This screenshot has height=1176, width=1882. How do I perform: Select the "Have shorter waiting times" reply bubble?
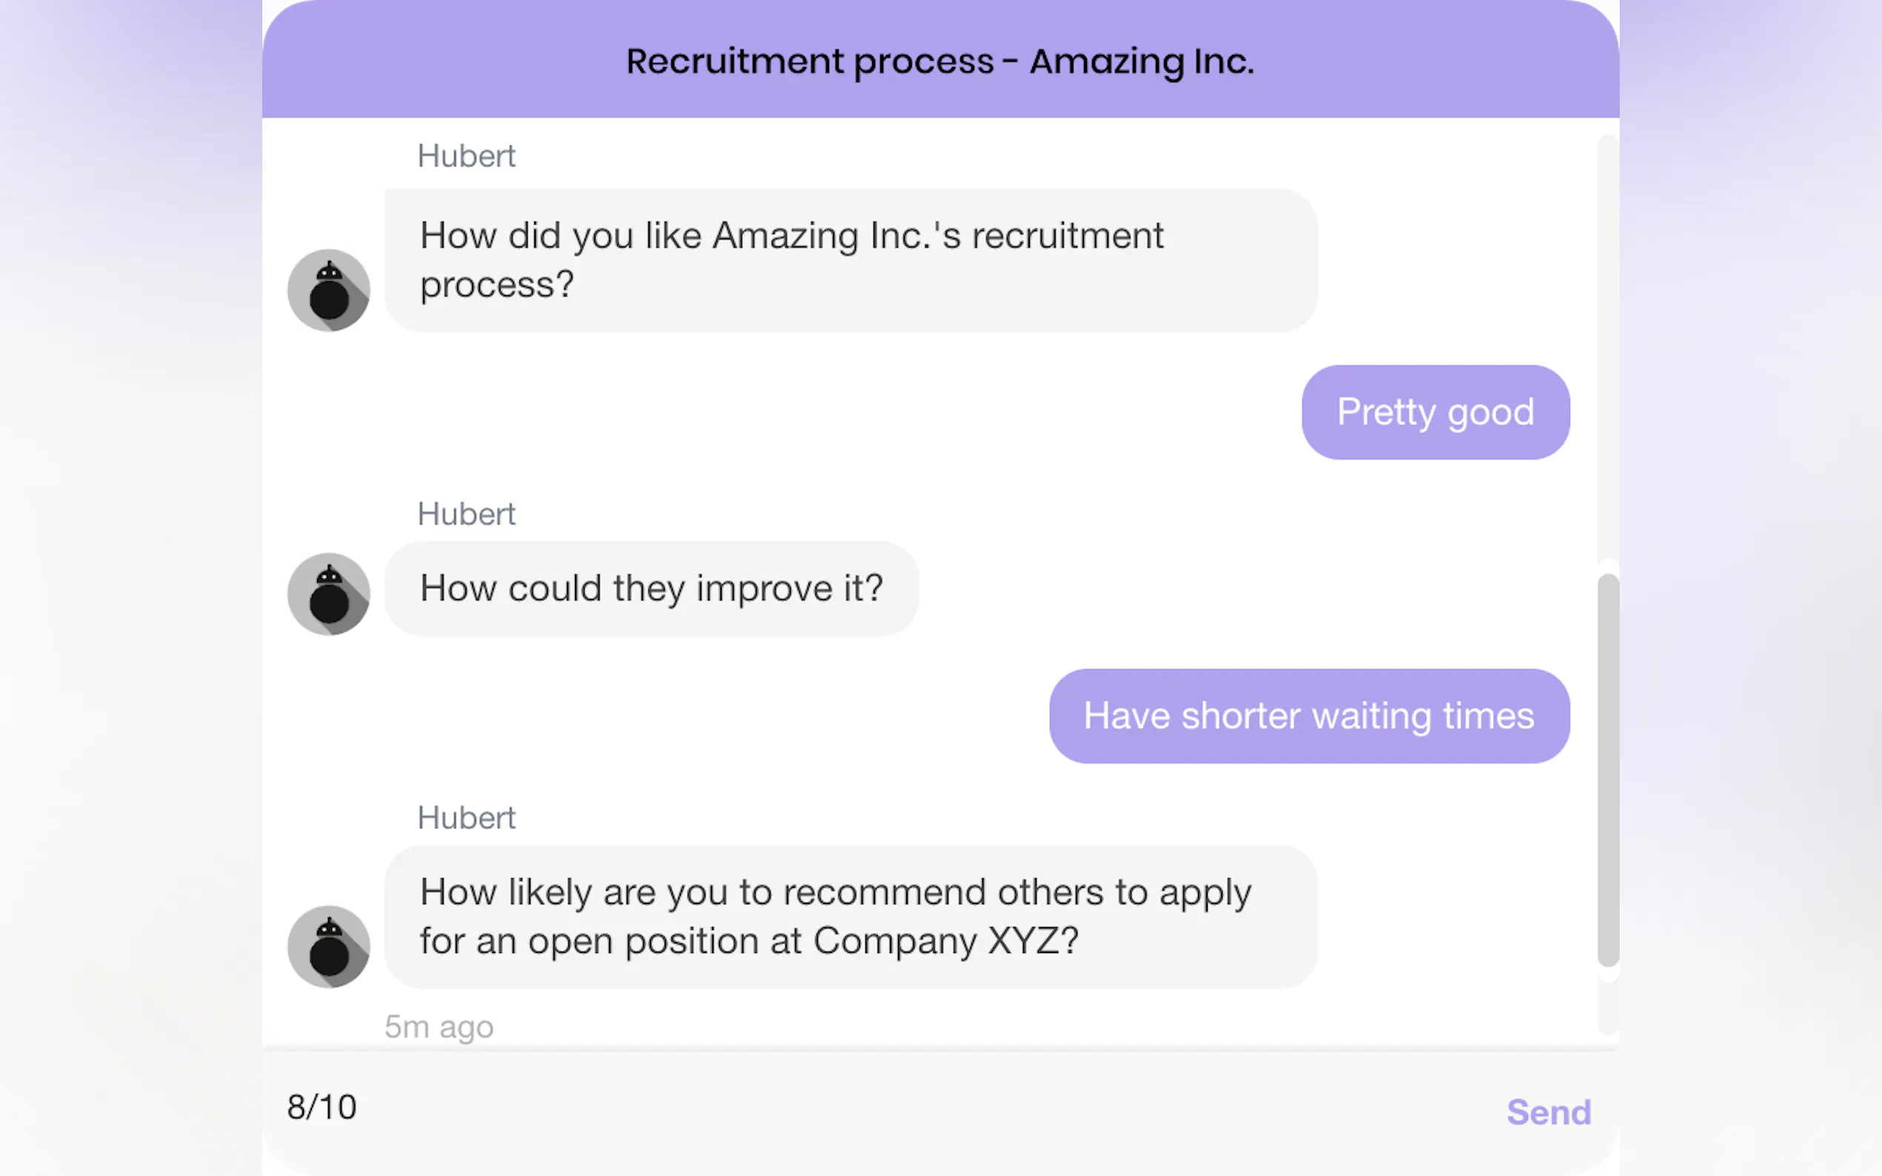coord(1309,716)
